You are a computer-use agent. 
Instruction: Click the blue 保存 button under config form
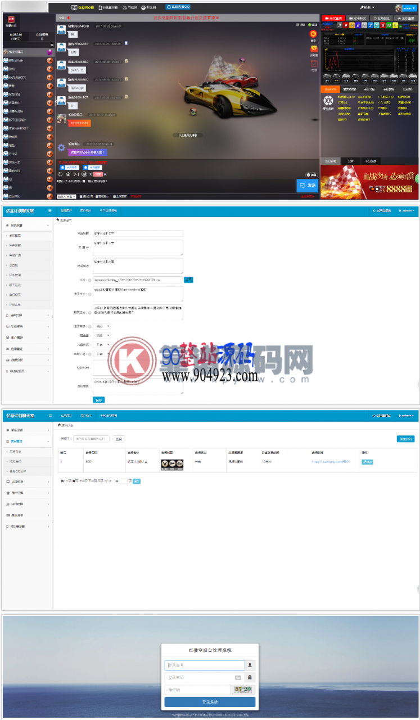(98, 400)
